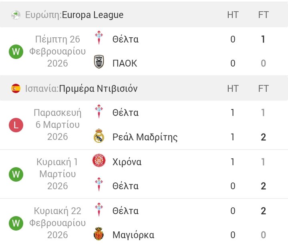Open the Πριμέρα Ντιβισιόν league link

[98, 88]
